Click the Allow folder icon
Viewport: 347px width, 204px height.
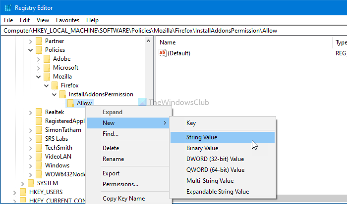pos(70,103)
